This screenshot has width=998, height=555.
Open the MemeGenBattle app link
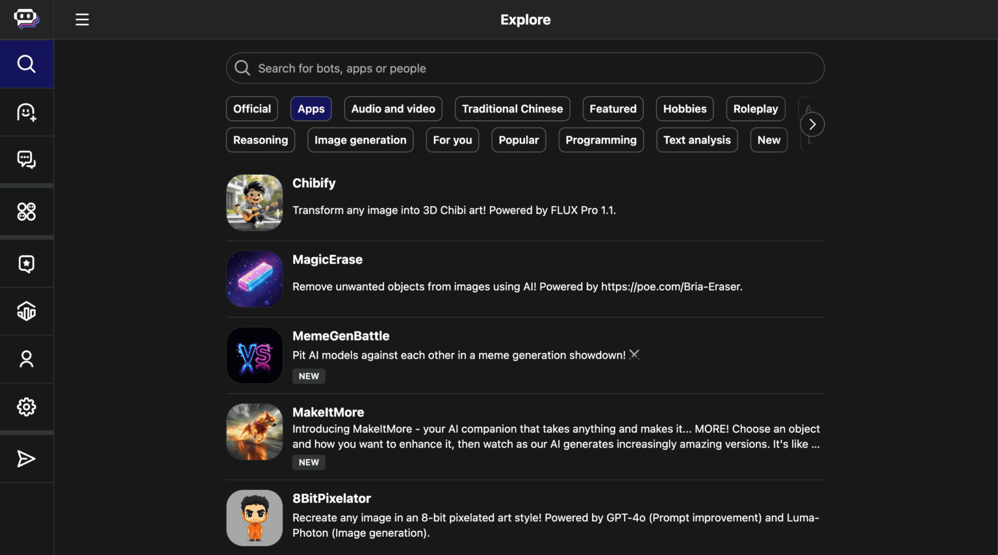340,336
